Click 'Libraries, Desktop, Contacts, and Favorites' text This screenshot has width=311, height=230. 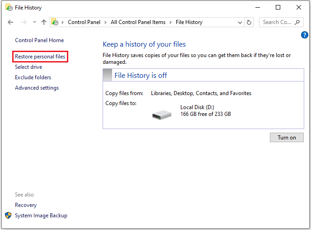tap(201, 93)
